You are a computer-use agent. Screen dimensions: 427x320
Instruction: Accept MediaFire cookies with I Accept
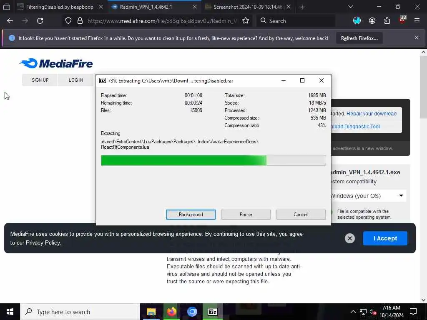385,238
